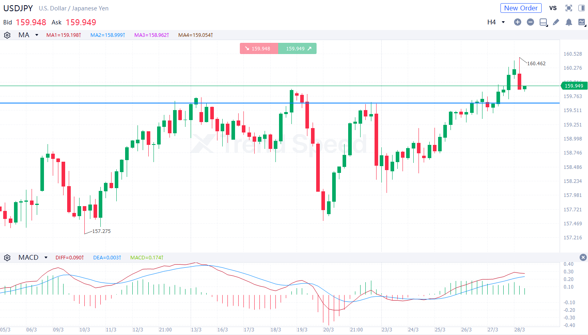588x335 pixels.
Task: Close the MACD indicator panel
Action: [583, 257]
